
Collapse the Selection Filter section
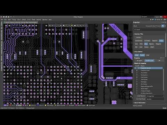point(134,34)
